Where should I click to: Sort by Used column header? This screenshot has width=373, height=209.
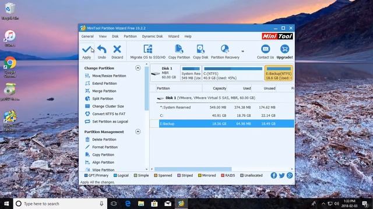pos(240,88)
